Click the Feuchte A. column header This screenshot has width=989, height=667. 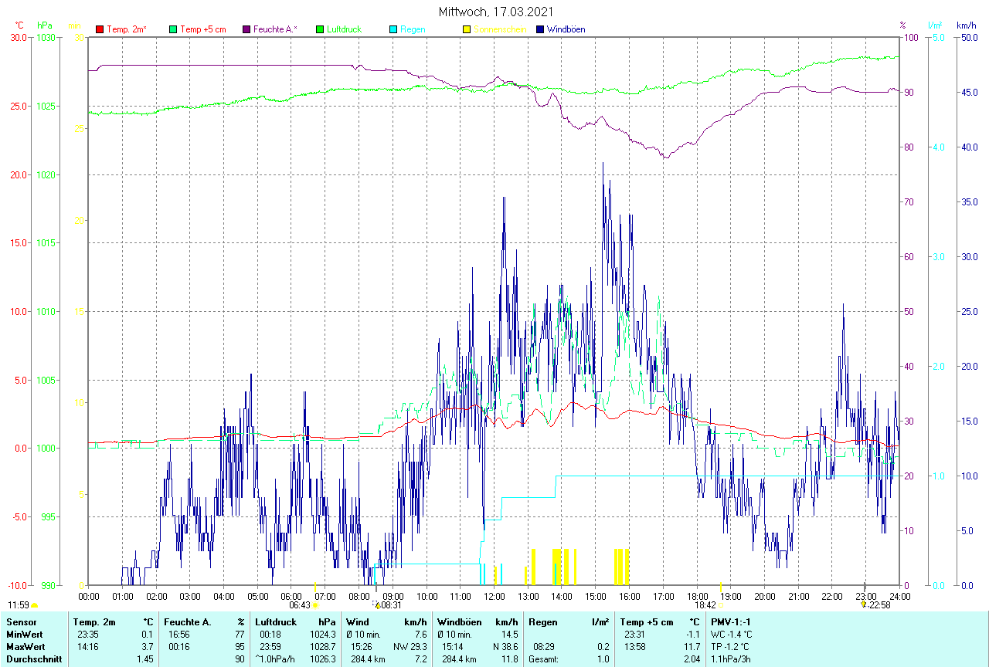[188, 621]
